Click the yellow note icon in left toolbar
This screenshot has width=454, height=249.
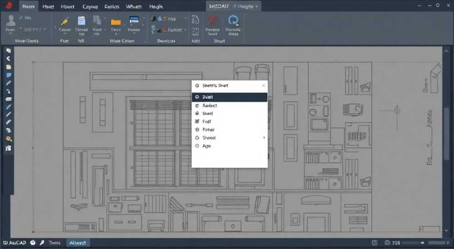[8, 67]
